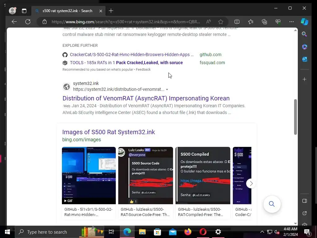Open File Explorer from taskbar
Image resolution: width=317 pixels, height=238 pixels.
[x=142, y=232]
